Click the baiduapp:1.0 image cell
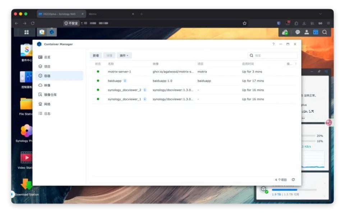 coord(162,81)
